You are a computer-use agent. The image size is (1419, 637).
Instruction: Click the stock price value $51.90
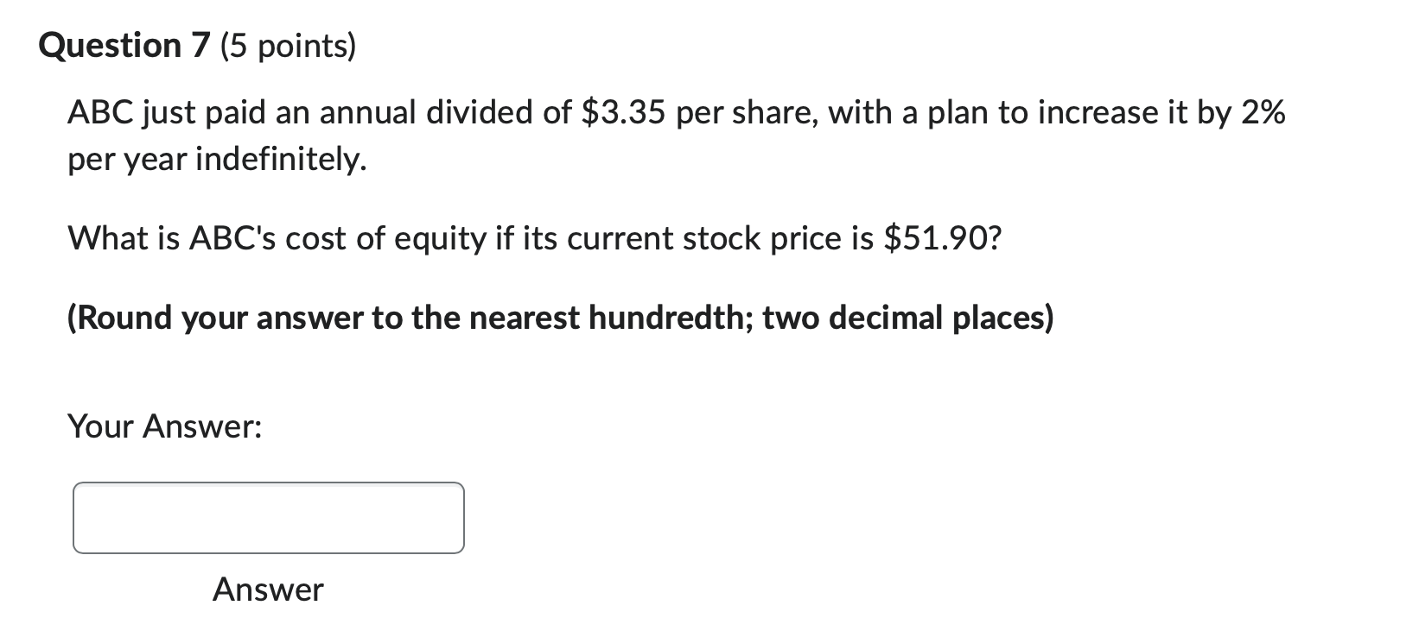coord(942,238)
